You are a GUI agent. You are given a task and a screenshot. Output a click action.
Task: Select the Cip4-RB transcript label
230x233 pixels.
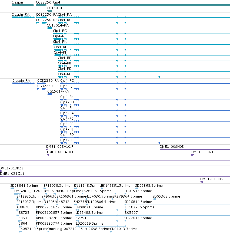point(64,63)
